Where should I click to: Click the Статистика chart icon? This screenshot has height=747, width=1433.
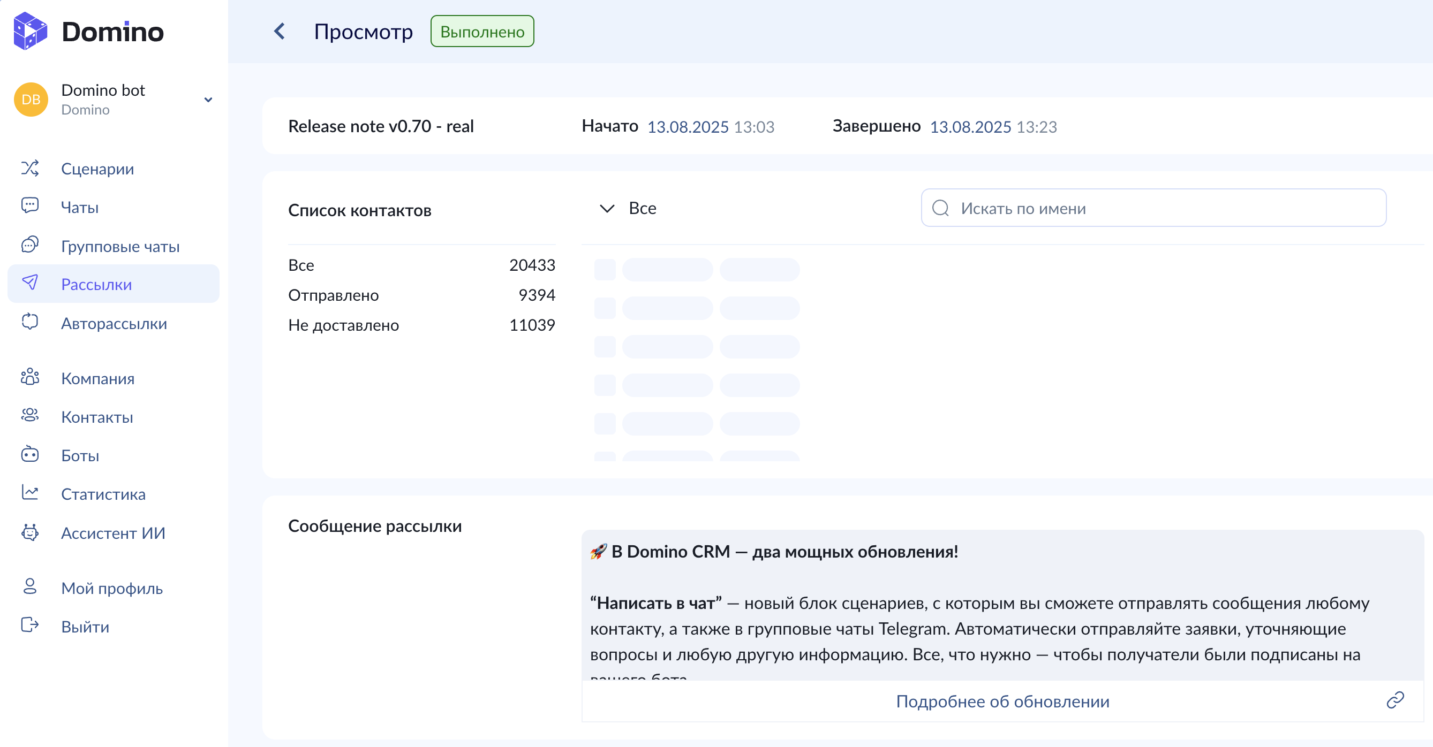[x=30, y=493]
